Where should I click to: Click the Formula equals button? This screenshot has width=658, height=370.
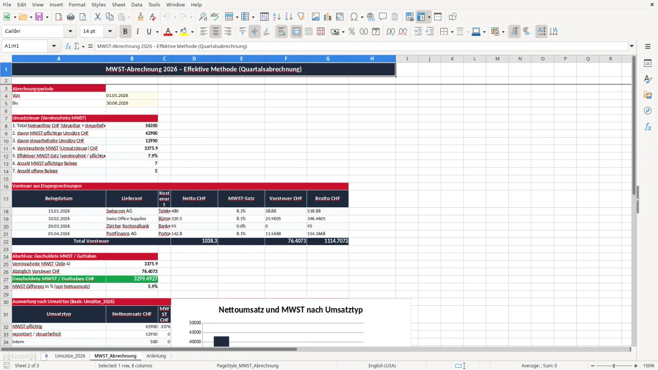[x=90, y=46]
